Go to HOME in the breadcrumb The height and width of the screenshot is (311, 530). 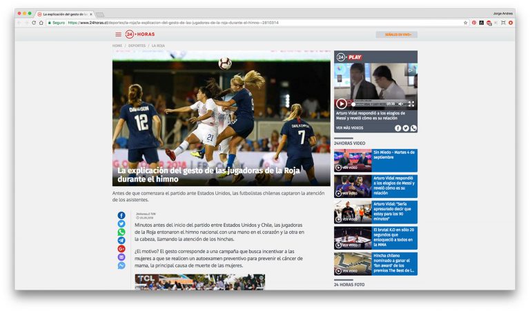point(117,46)
